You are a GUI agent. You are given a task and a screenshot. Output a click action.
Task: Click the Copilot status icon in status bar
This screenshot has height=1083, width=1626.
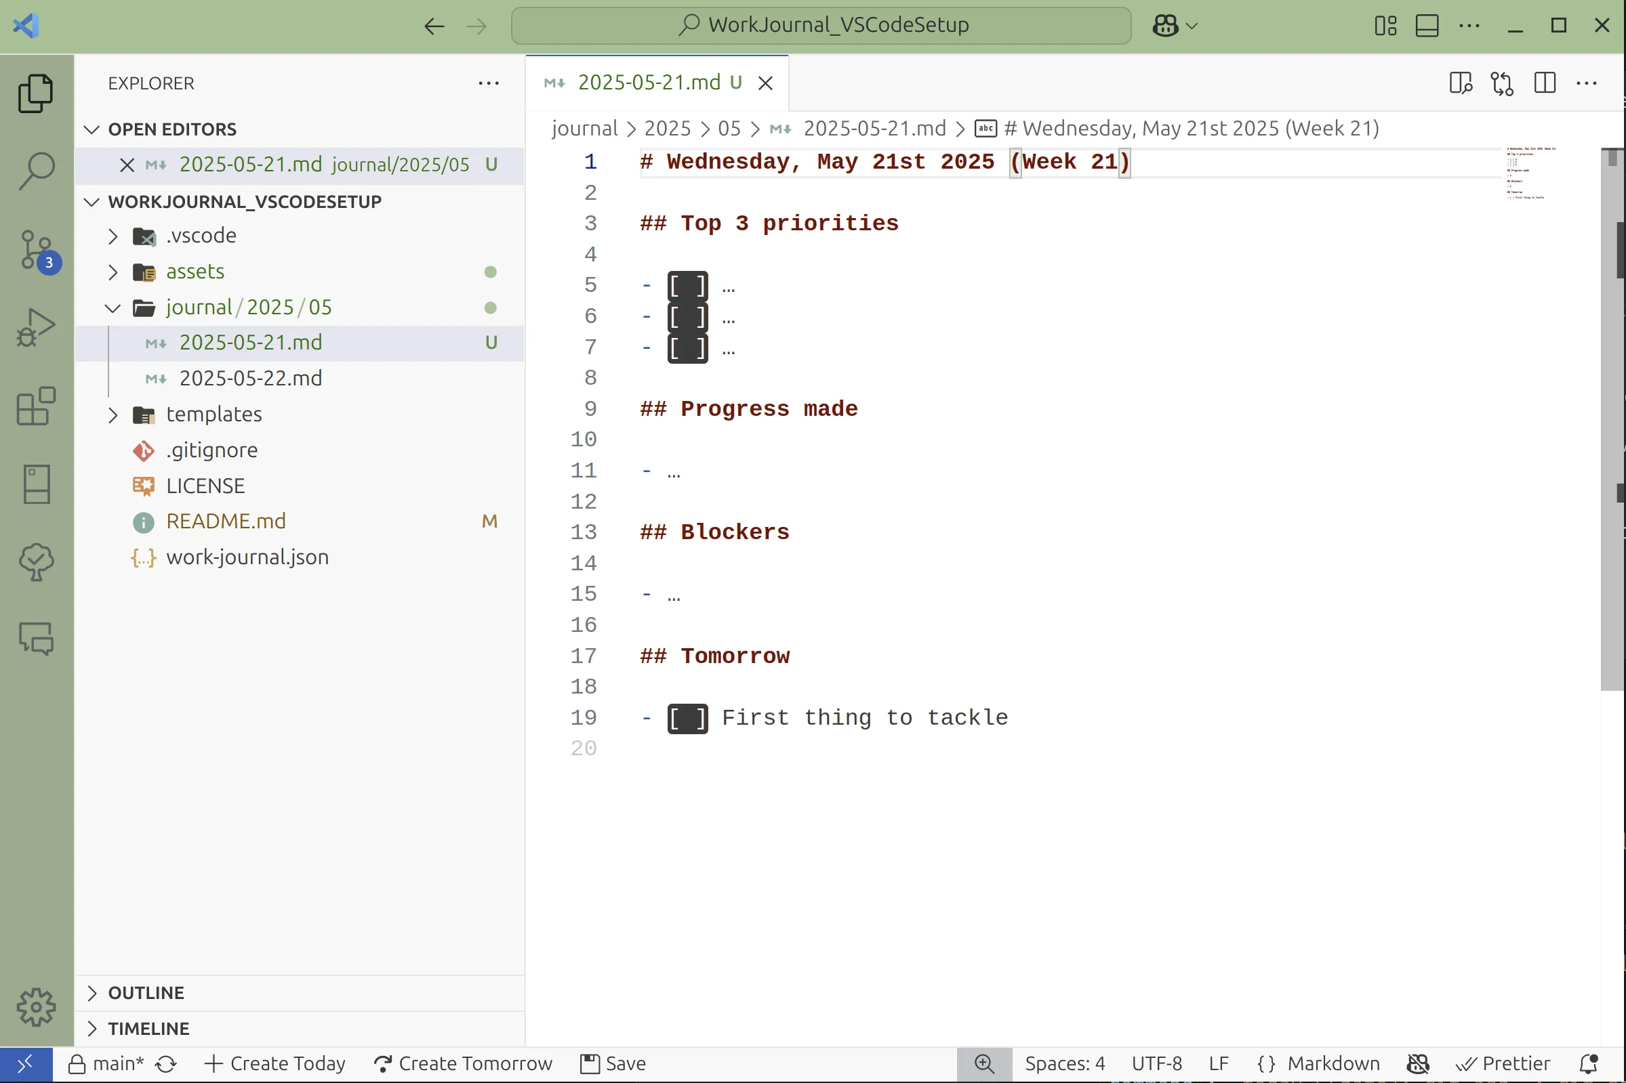tap(1417, 1064)
